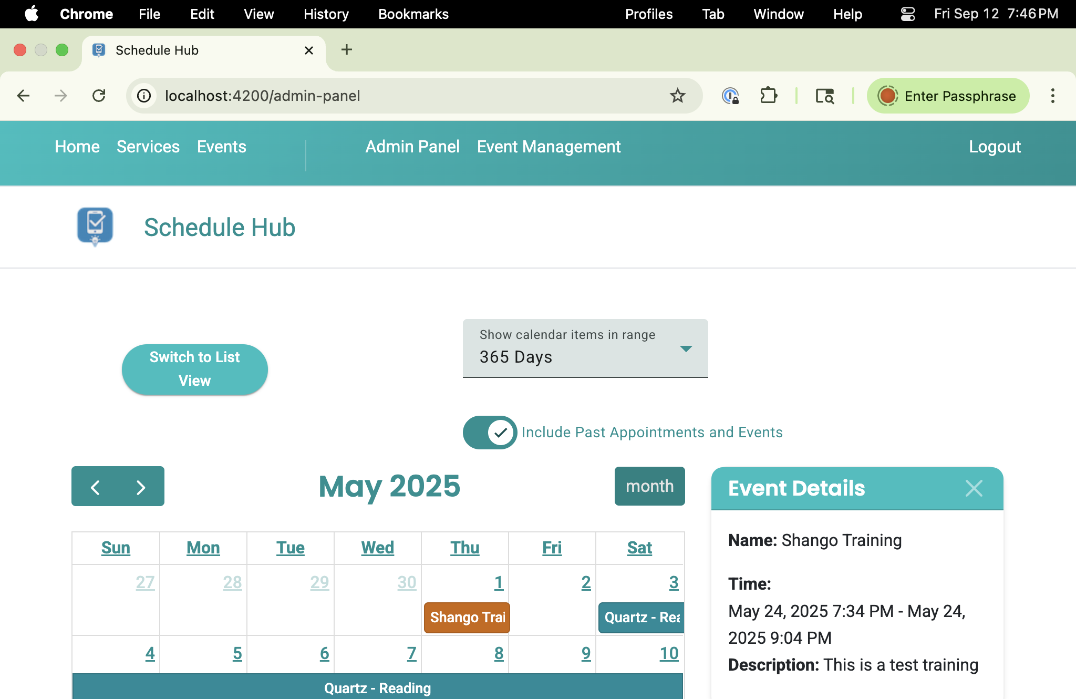Click the Logout button
Screen dimensions: 1076x699
(x=994, y=147)
